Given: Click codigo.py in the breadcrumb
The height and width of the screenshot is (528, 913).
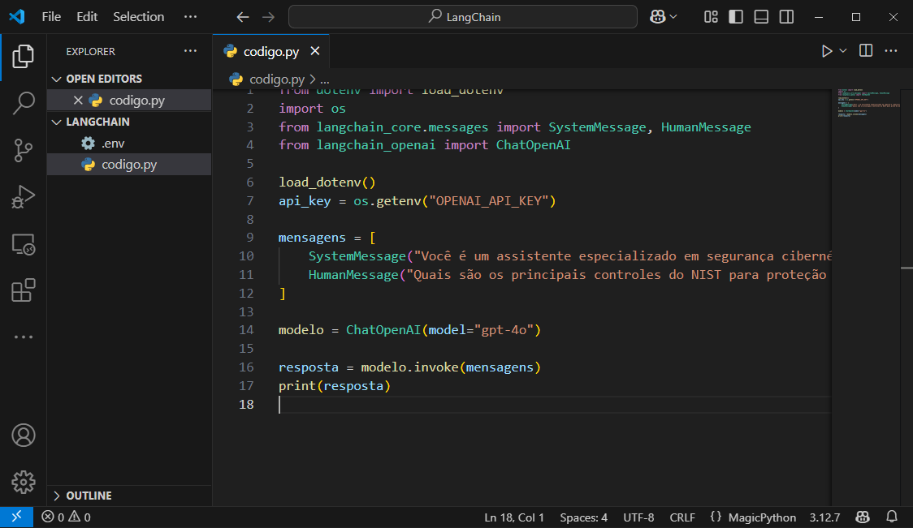Looking at the screenshot, I should tap(276, 79).
